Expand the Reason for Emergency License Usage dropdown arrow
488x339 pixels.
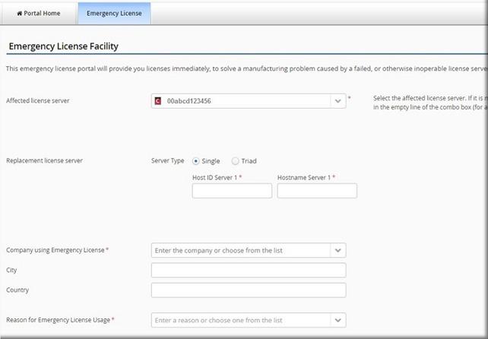coord(337,320)
